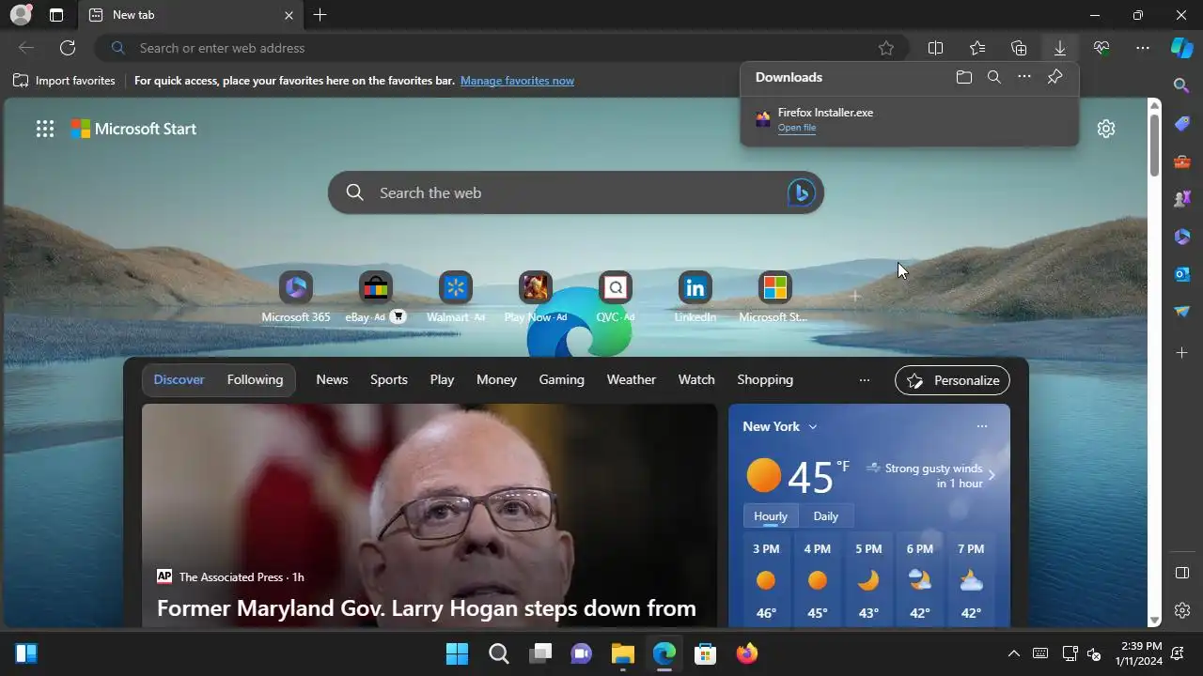Open the Microsoft Store quick link
Image resolution: width=1203 pixels, height=676 pixels.
tap(774, 297)
